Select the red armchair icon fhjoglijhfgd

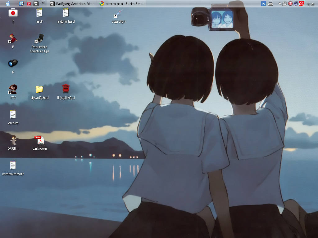click(x=66, y=89)
